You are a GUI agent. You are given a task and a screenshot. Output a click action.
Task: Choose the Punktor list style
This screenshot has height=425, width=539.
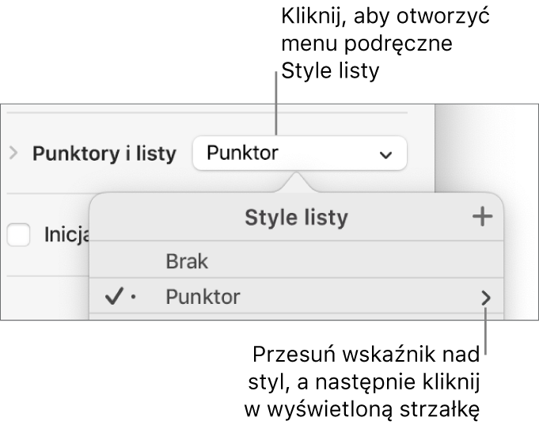point(296,297)
